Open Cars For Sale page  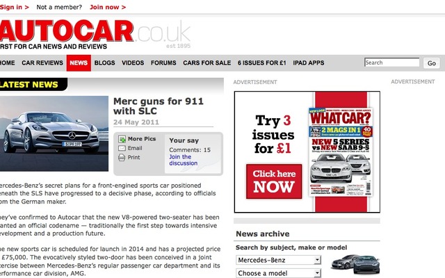(207, 63)
